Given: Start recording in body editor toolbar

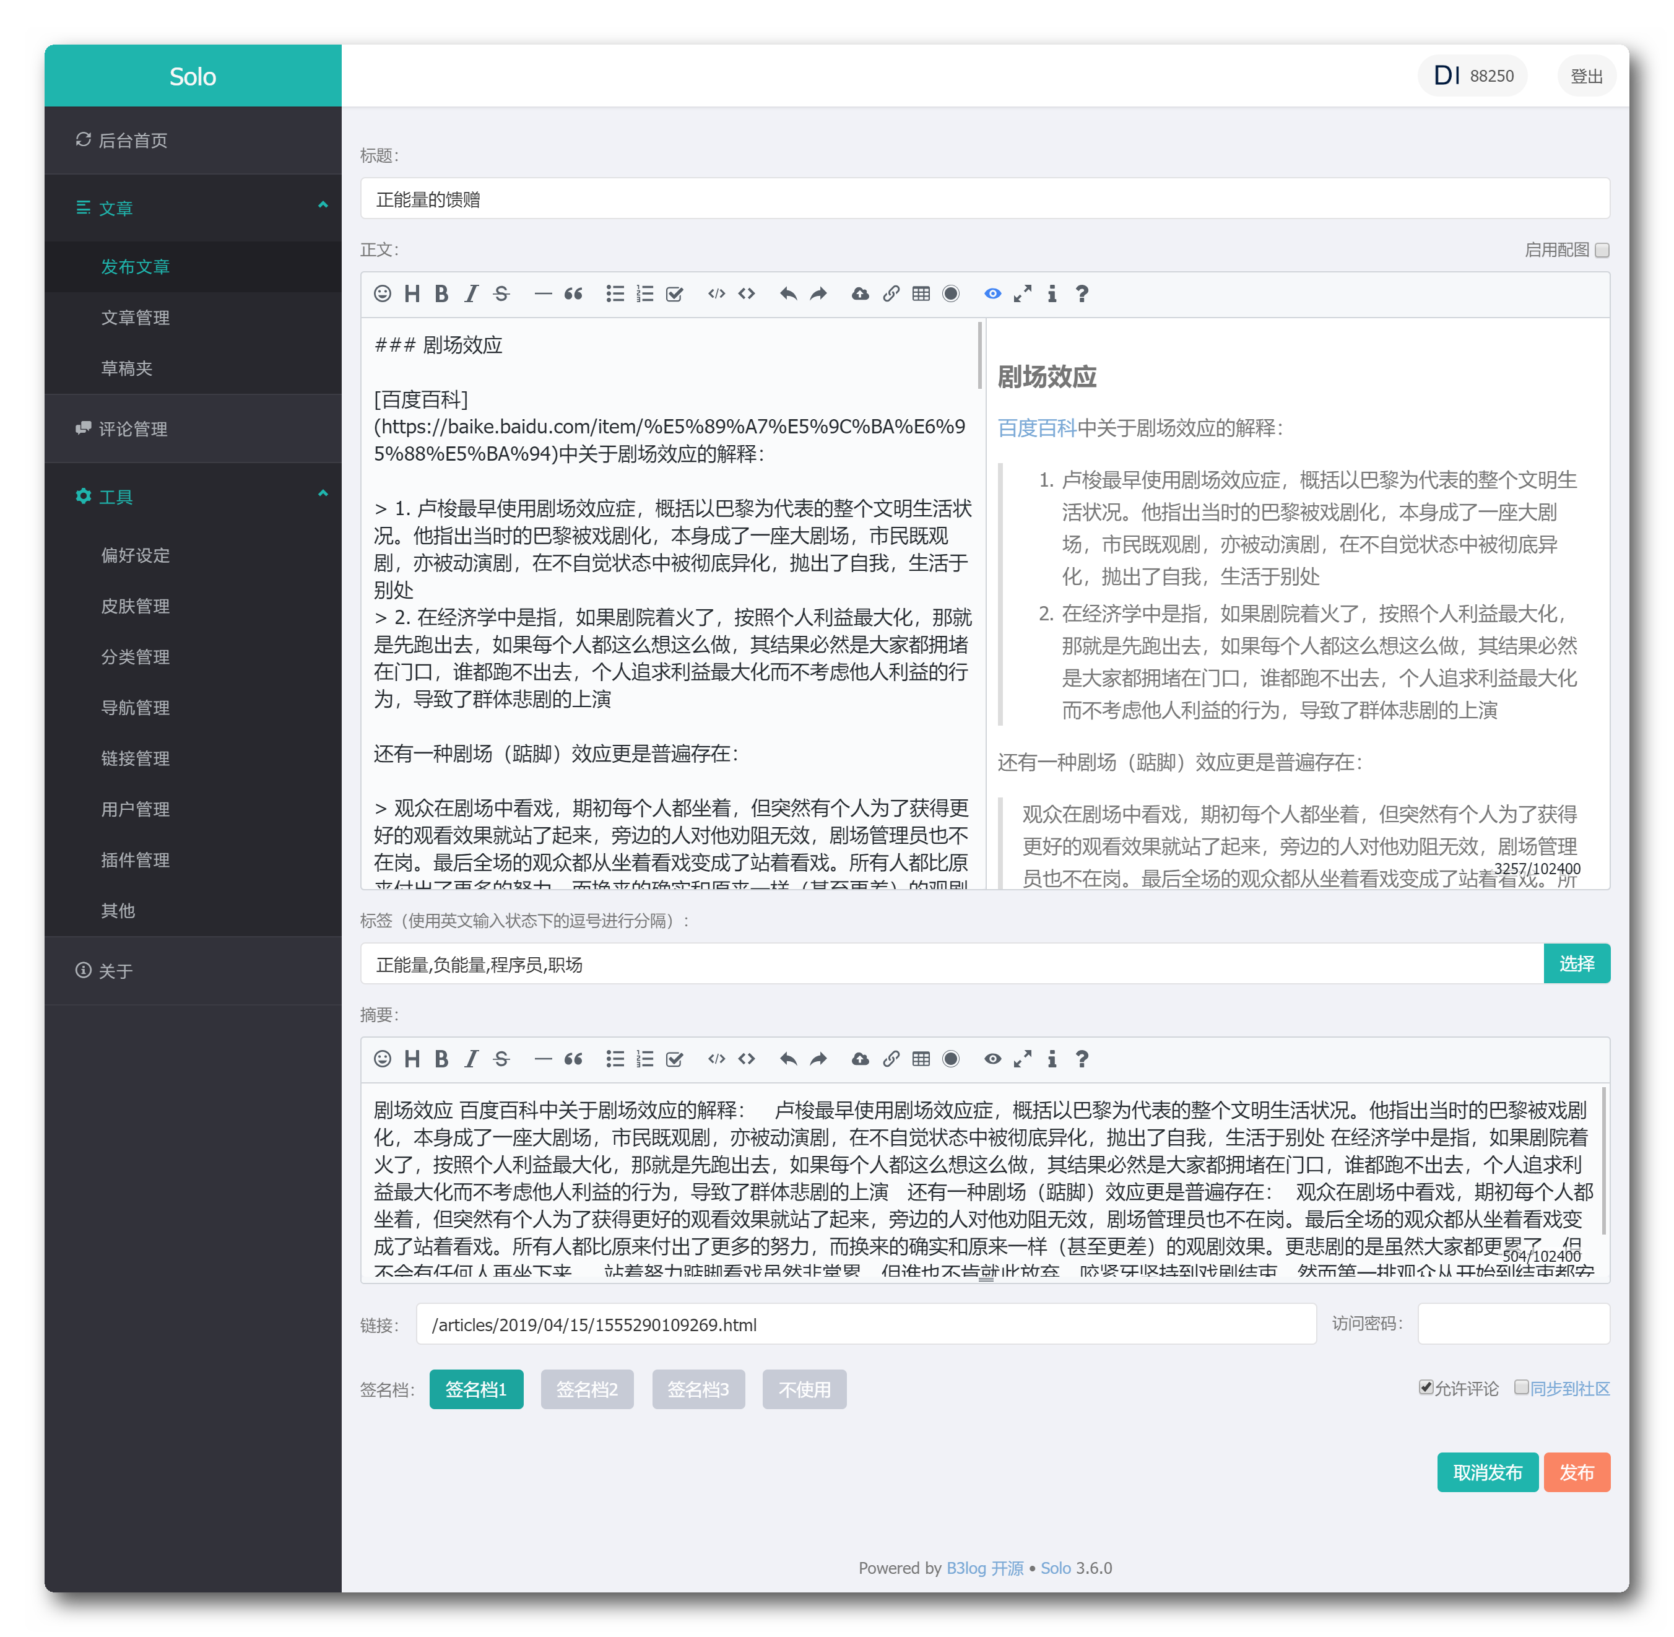Looking at the screenshot, I should (950, 294).
